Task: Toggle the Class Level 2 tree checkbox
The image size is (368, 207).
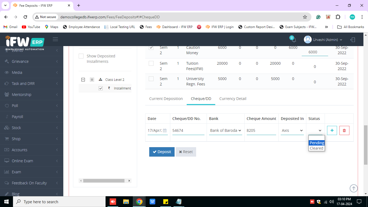Action: [92, 80]
